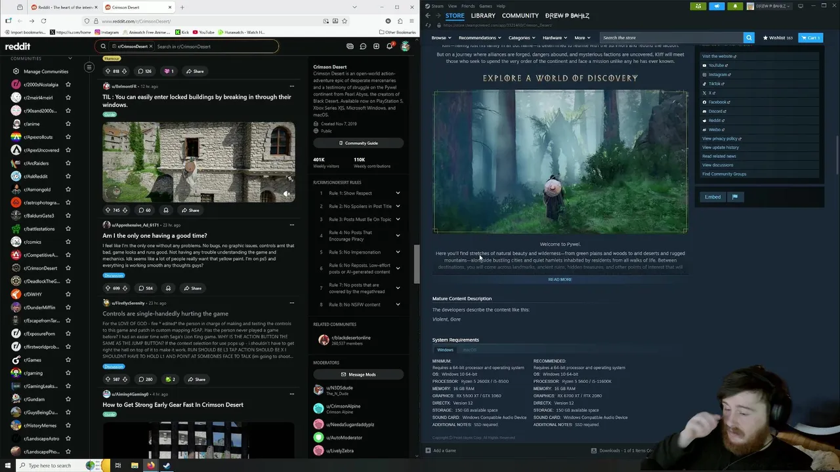Image resolution: width=840 pixels, height=472 pixels.
Task: Click Reddit Create Post plus icon
Action: 376,47
